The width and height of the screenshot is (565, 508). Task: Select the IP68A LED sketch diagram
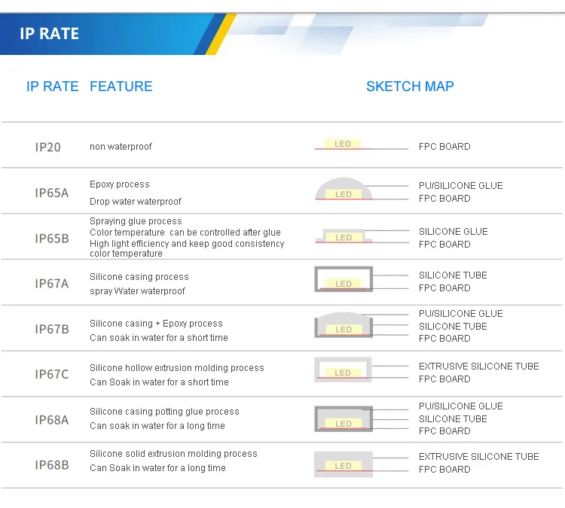coord(343,418)
